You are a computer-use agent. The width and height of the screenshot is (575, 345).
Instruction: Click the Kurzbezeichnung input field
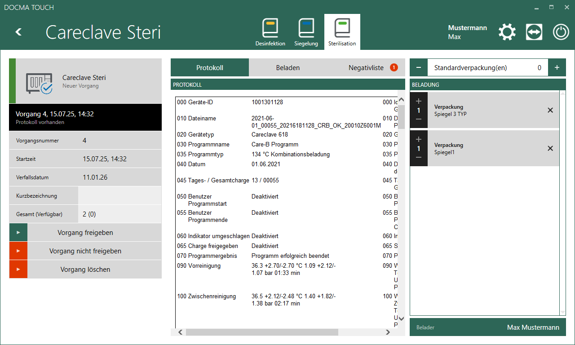coord(119,196)
